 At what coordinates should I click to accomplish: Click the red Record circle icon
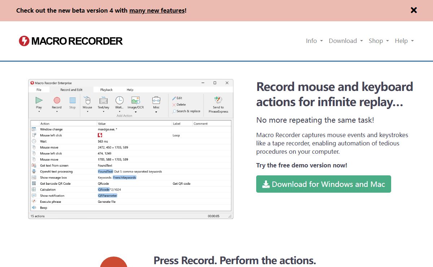click(57, 100)
